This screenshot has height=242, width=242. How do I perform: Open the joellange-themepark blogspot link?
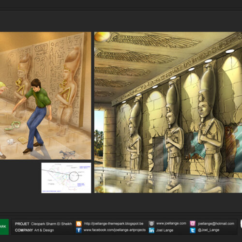click(x=114, y=224)
